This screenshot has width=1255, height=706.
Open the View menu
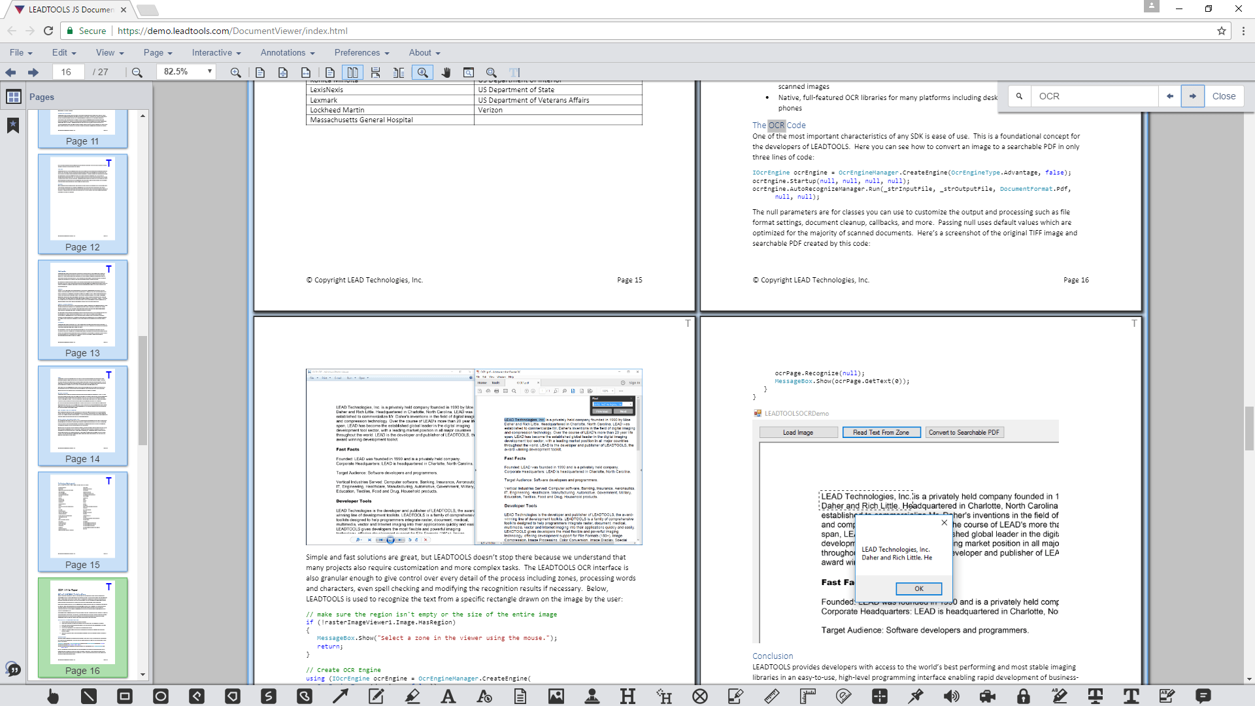coord(109,53)
